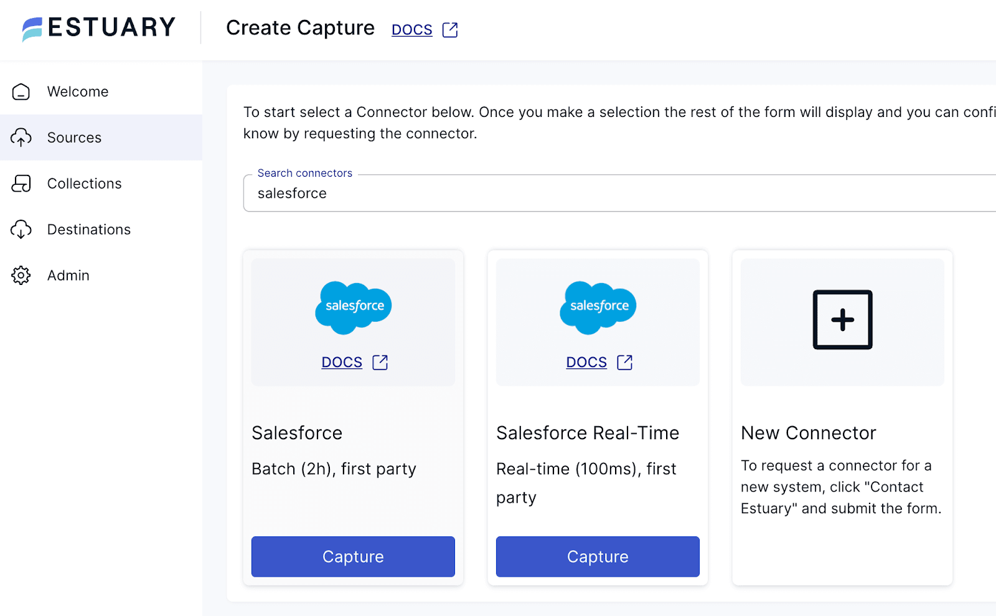Image resolution: width=996 pixels, height=616 pixels.
Task: Open the Admin section
Action: pos(68,275)
